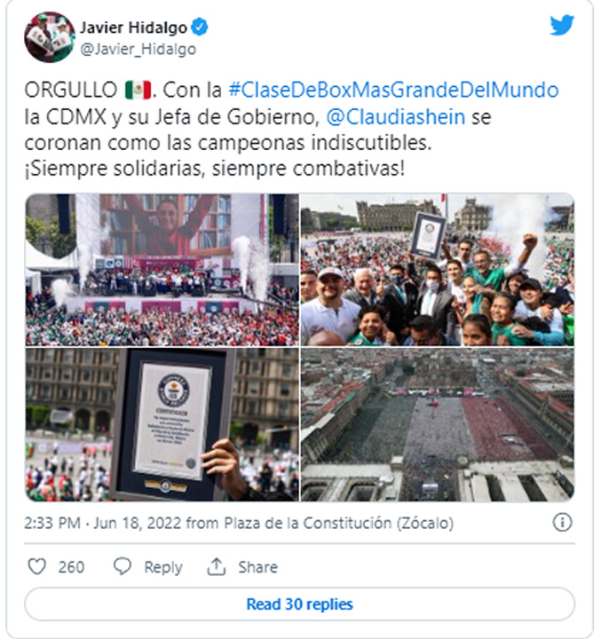Open the crowd holding certificate photo

point(438,270)
